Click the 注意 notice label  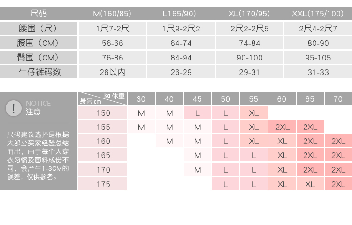click(33, 112)
